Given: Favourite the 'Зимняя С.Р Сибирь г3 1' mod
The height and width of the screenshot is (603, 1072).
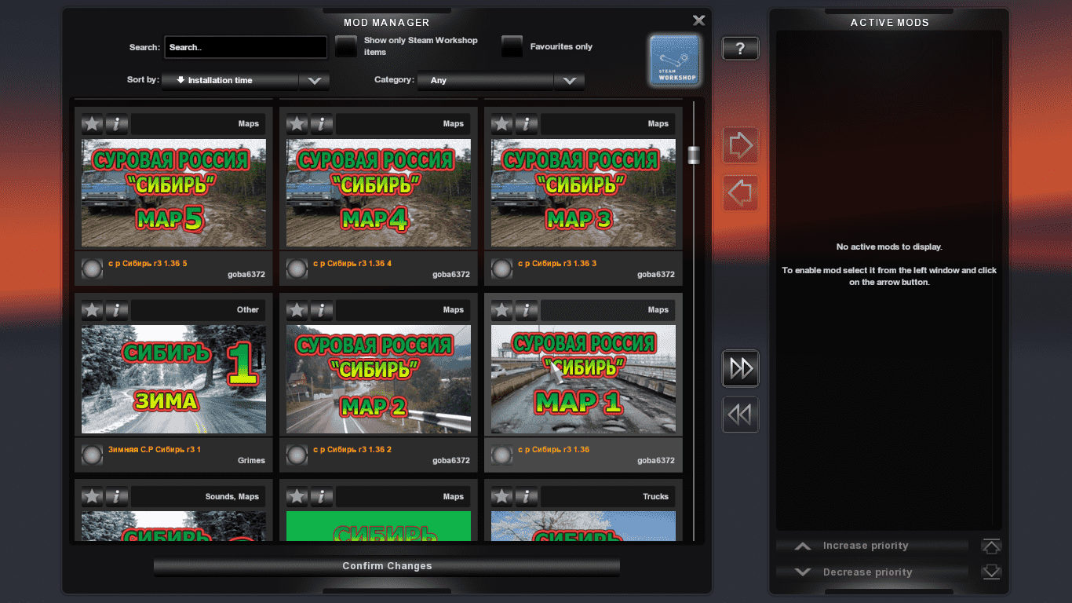Looking at the screenshot, I should [93, 309].
